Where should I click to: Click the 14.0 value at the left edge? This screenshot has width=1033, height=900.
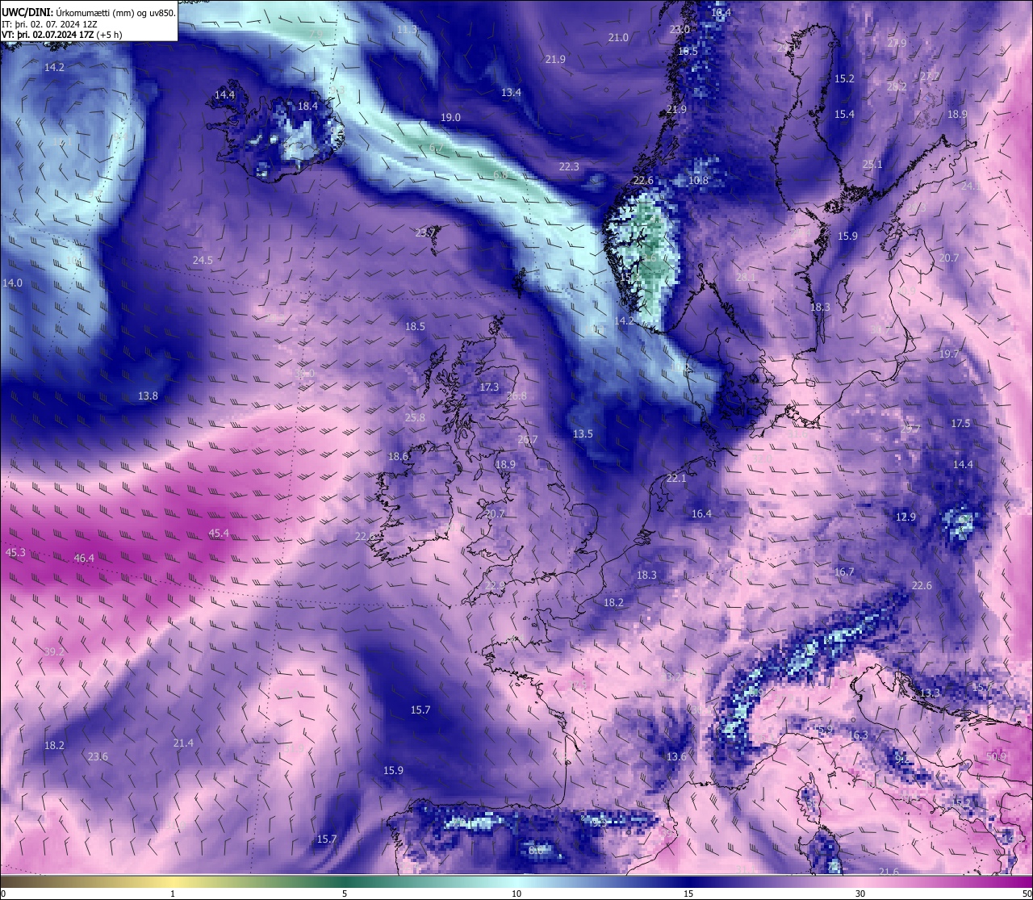(x=12, y=283)
